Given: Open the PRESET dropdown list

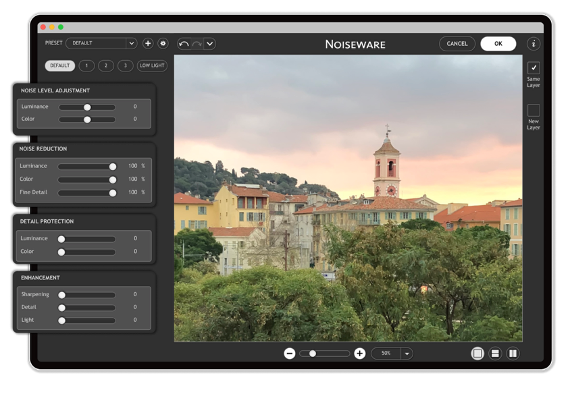Looking at the screenshot, I should point(101,43).
